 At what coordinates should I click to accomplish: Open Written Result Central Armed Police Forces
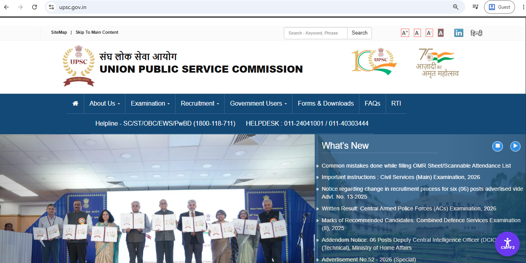click(409, 208)
